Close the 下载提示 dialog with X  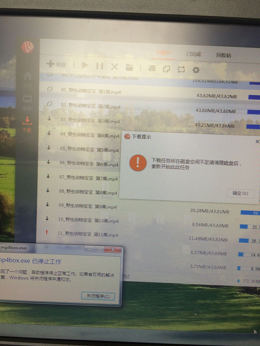(x=257, y=141)
